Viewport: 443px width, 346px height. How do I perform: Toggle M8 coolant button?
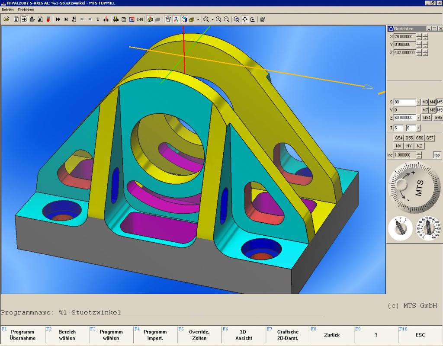pos(432,110)
